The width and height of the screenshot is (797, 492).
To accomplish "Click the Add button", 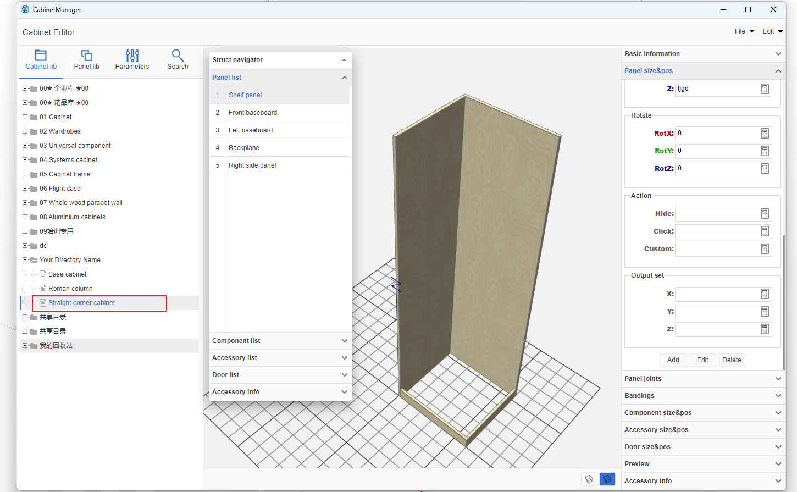I will (x=673, y=360).
